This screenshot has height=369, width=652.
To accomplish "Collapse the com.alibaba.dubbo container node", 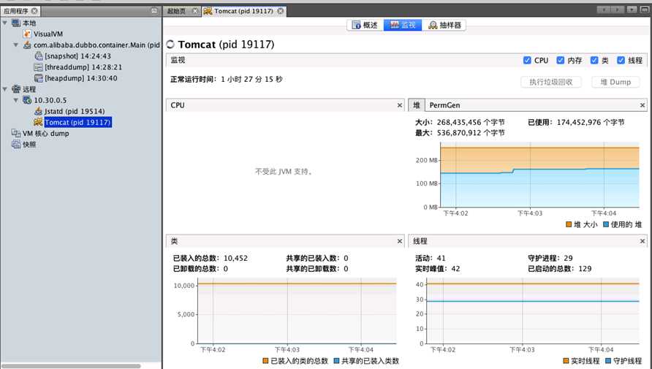I will 16,45.
